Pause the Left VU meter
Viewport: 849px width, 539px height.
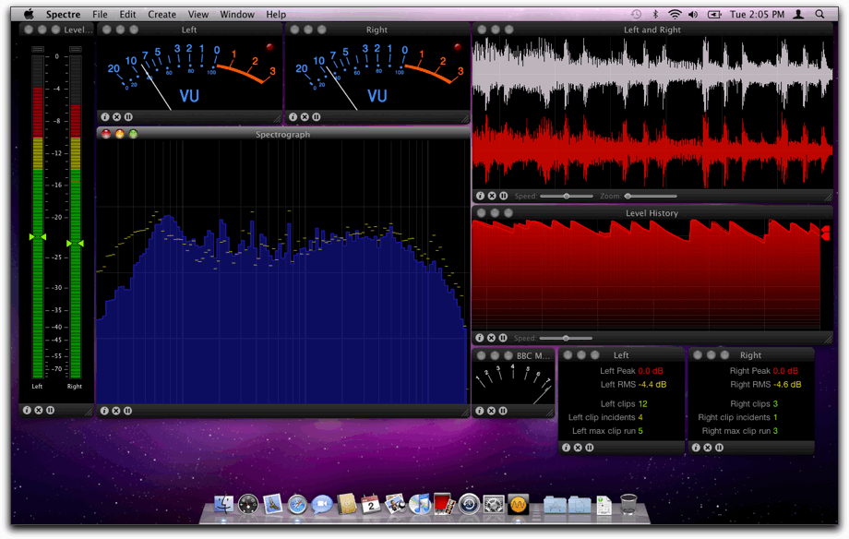point(128,116)
